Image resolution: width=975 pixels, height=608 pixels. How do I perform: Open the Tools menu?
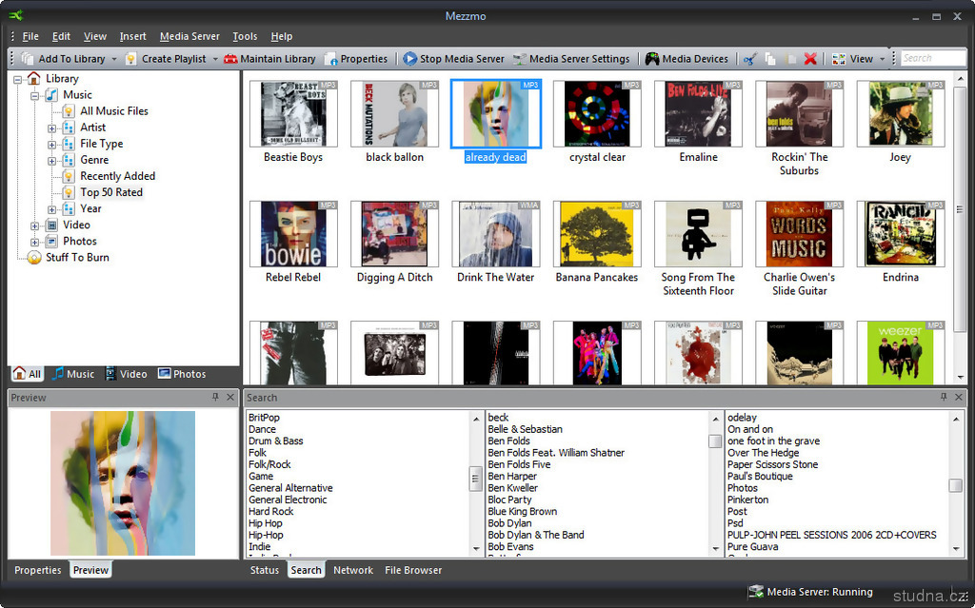(245, 36)
